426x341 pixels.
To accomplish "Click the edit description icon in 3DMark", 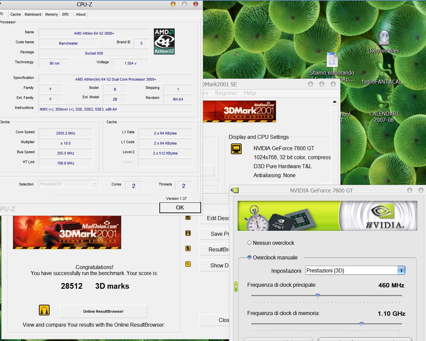I will point(188,218).
